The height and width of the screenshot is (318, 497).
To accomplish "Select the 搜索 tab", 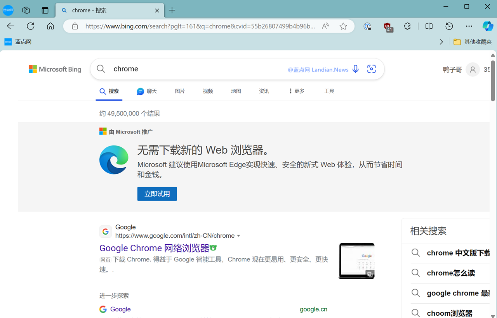I will tap(109, 92).
